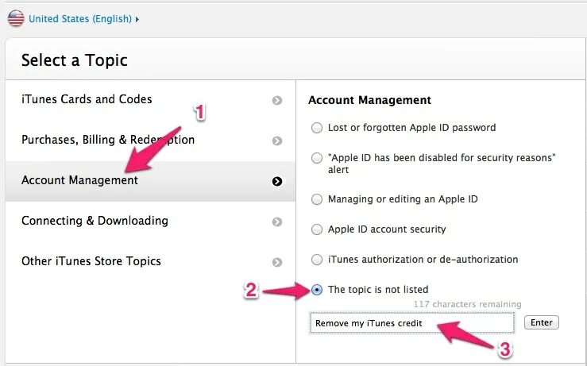This screenshot has width=587, height=366.
Task: Select the iTunes Cards and Codes topic
Action: tap(150, 99)
